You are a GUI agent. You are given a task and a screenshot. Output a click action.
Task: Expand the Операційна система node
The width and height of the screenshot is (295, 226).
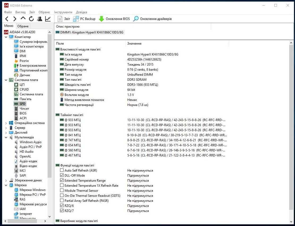[6, 123]
